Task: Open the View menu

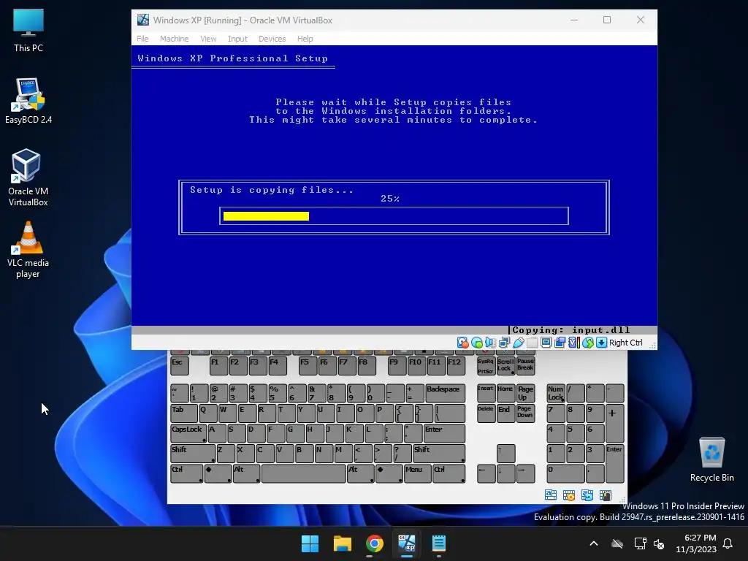Action: pos(208,39)
